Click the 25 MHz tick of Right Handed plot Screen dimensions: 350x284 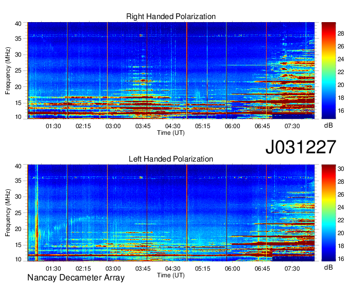[19, 70]
